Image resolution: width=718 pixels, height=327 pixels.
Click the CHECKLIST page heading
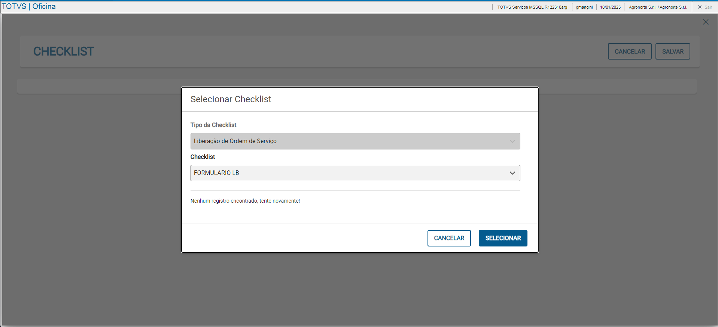64,52
